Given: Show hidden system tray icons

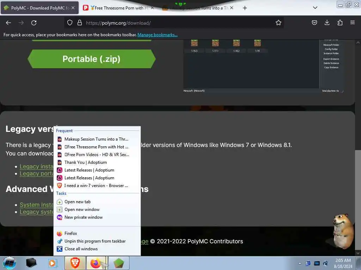Looking at the screenshot, I should (300, 263).
